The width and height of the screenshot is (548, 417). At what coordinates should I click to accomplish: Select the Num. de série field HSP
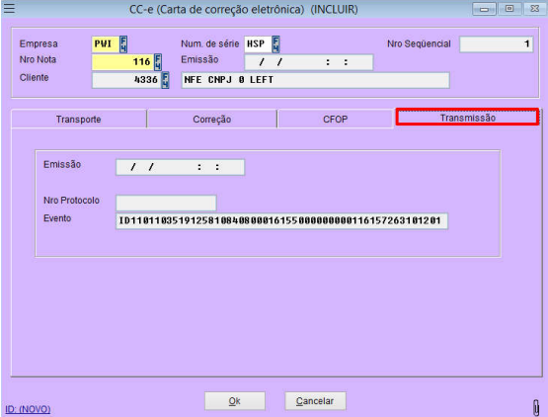click(x=258, y=44)
